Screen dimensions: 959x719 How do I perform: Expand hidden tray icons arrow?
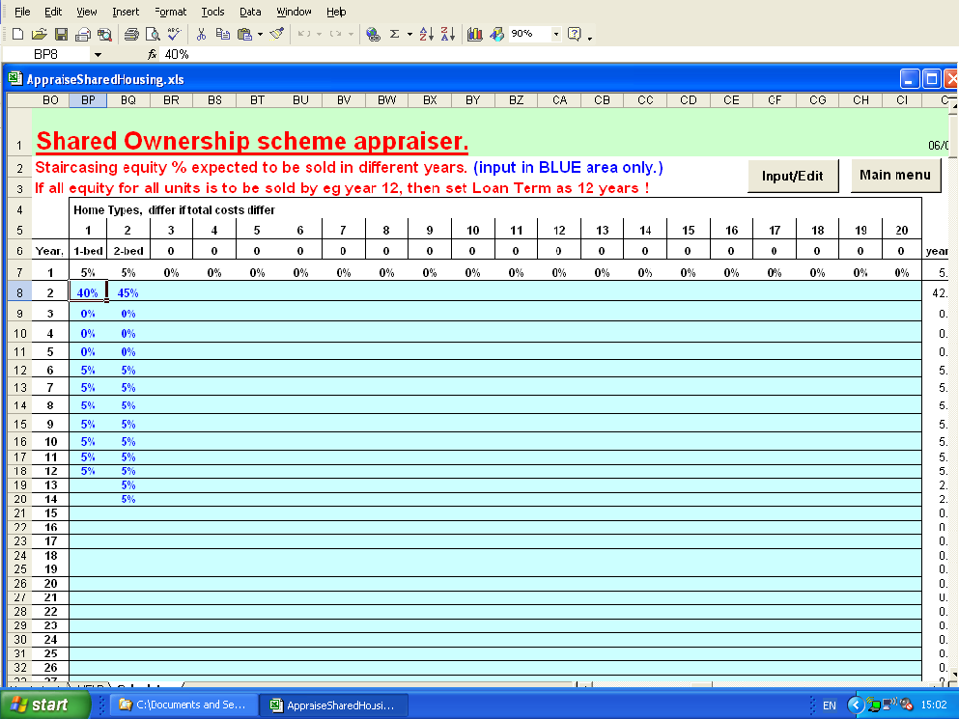[855, 705]
